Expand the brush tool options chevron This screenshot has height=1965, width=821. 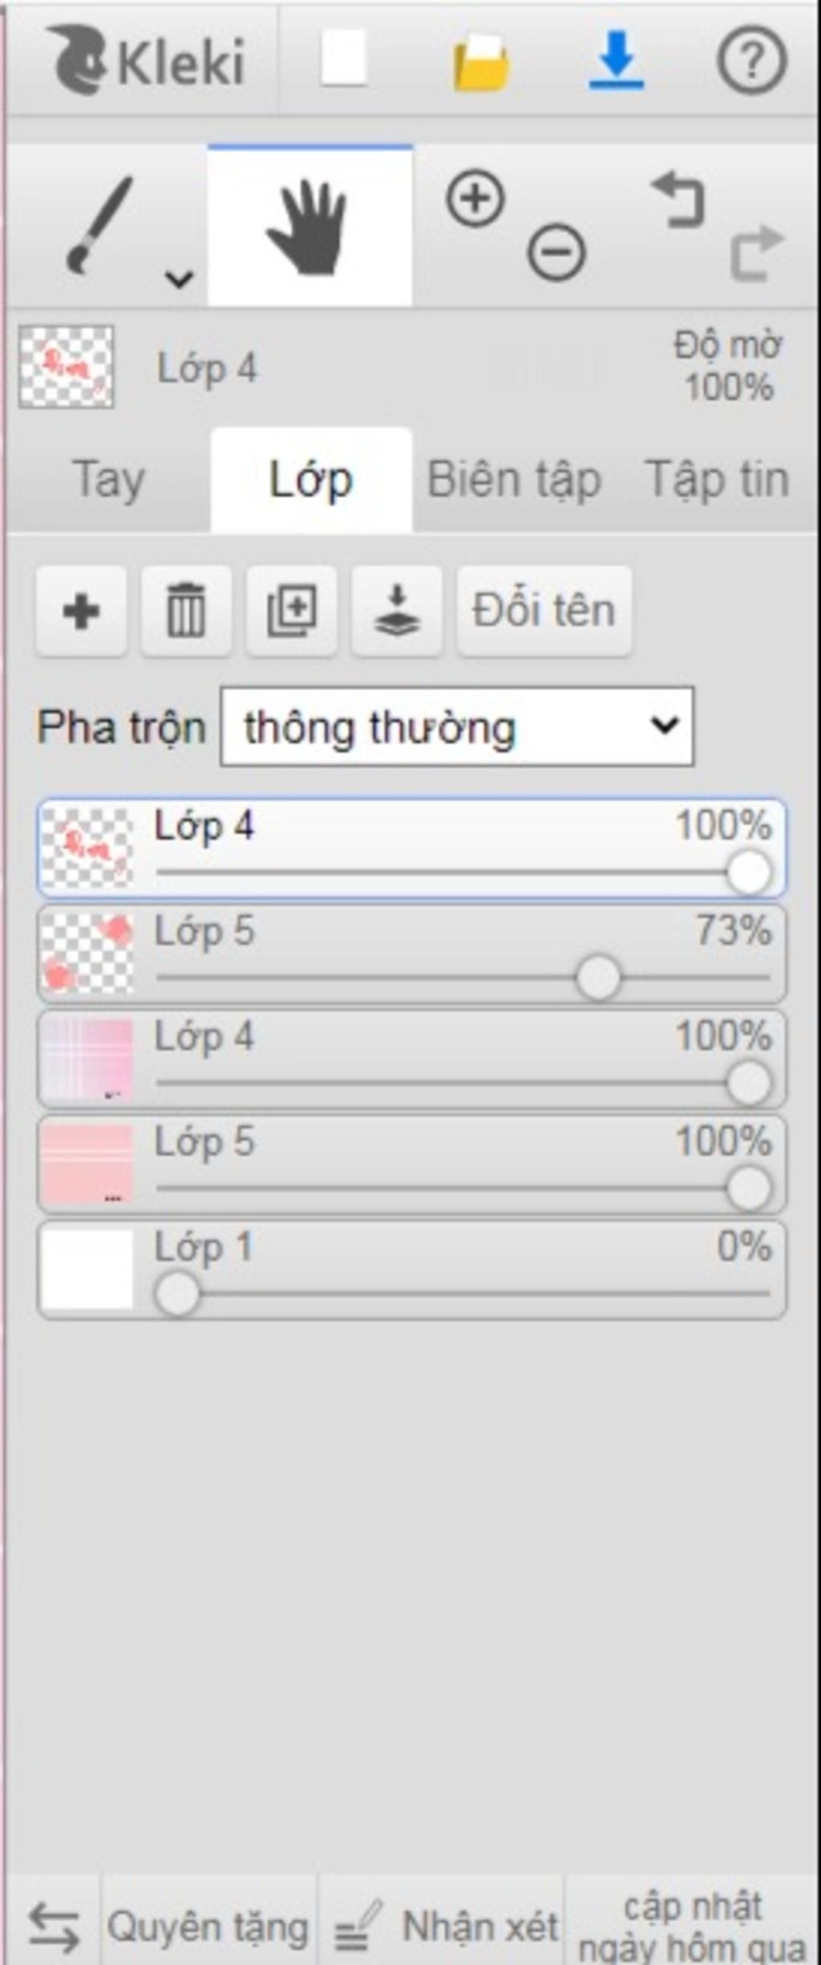[x=179, y=278]
